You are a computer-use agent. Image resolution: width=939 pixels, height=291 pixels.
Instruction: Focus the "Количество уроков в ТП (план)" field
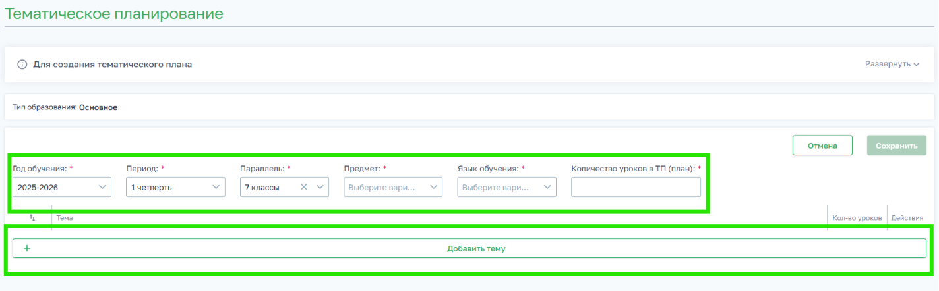[x=636, y=187]
